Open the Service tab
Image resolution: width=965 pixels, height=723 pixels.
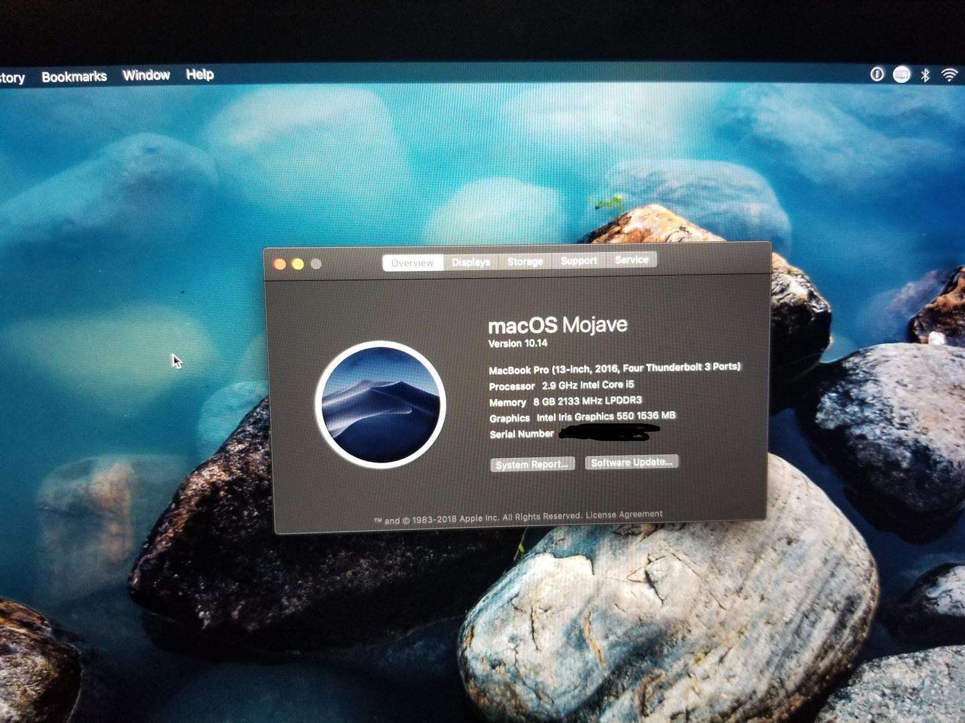631,259
